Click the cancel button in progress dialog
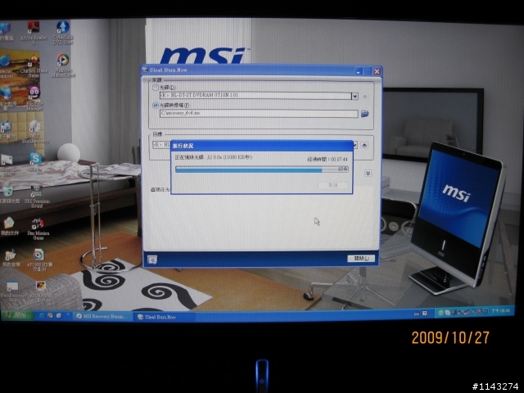Screen dimensions: 524x393 (x=333, y=185)
